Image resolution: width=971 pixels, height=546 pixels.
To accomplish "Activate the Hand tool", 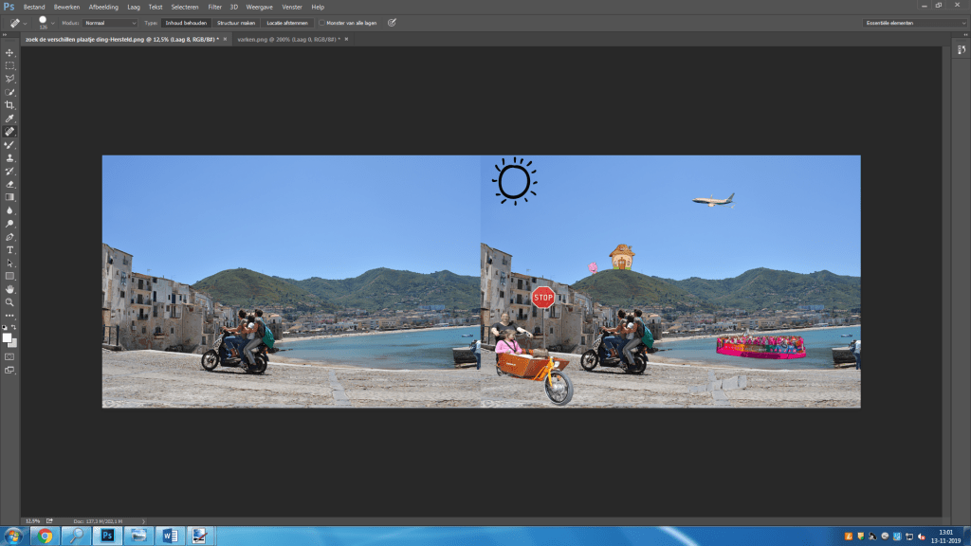I will pyautogui.click(x=9, y=288).
